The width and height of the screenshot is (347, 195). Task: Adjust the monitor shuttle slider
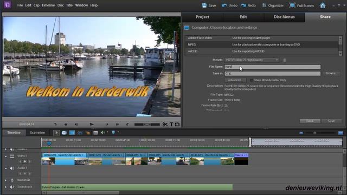point(147,125)
